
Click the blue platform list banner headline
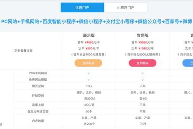pyautogui.click(x=96, y=22)
